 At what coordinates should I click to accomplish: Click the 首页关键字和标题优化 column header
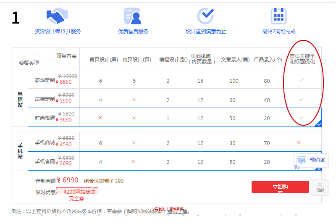[x=302, y=59]
